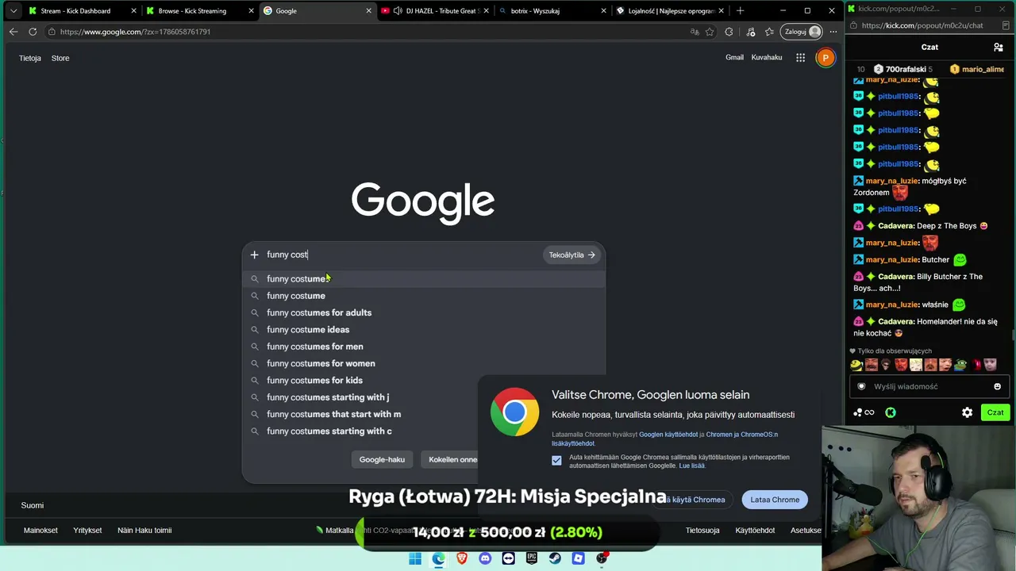Open the translate icon in address bar
This screenshot has height=571, width=1016.
[x=695, y=32]
